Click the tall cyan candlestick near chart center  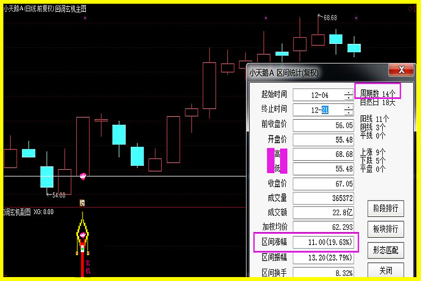coord(119,135)
